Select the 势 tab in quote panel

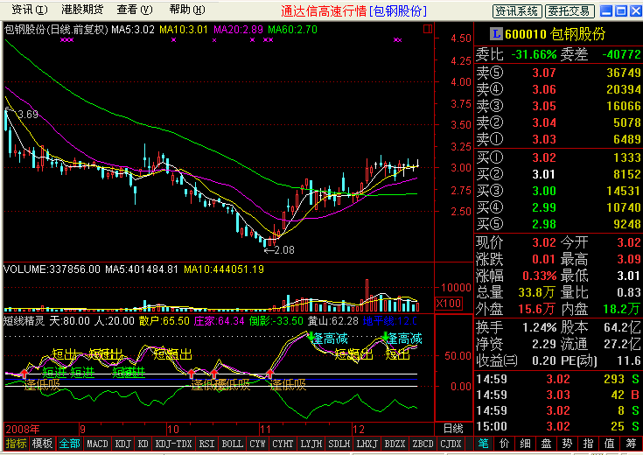tap(567, 444)
